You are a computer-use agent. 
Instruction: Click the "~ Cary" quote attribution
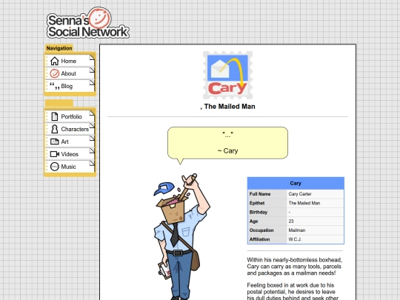click(227, 151)
